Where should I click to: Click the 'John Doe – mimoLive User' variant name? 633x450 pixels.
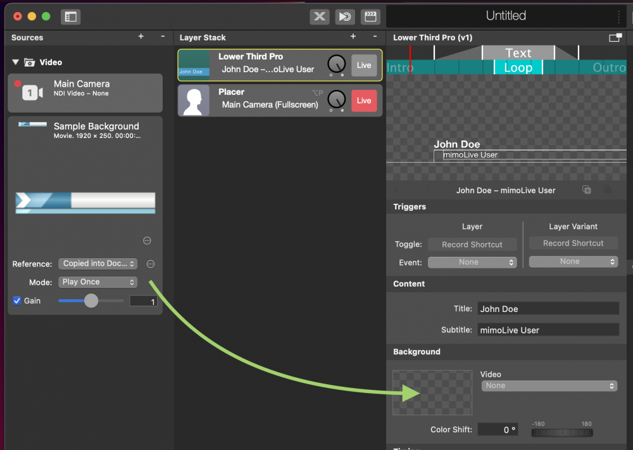tap(505, 191)
